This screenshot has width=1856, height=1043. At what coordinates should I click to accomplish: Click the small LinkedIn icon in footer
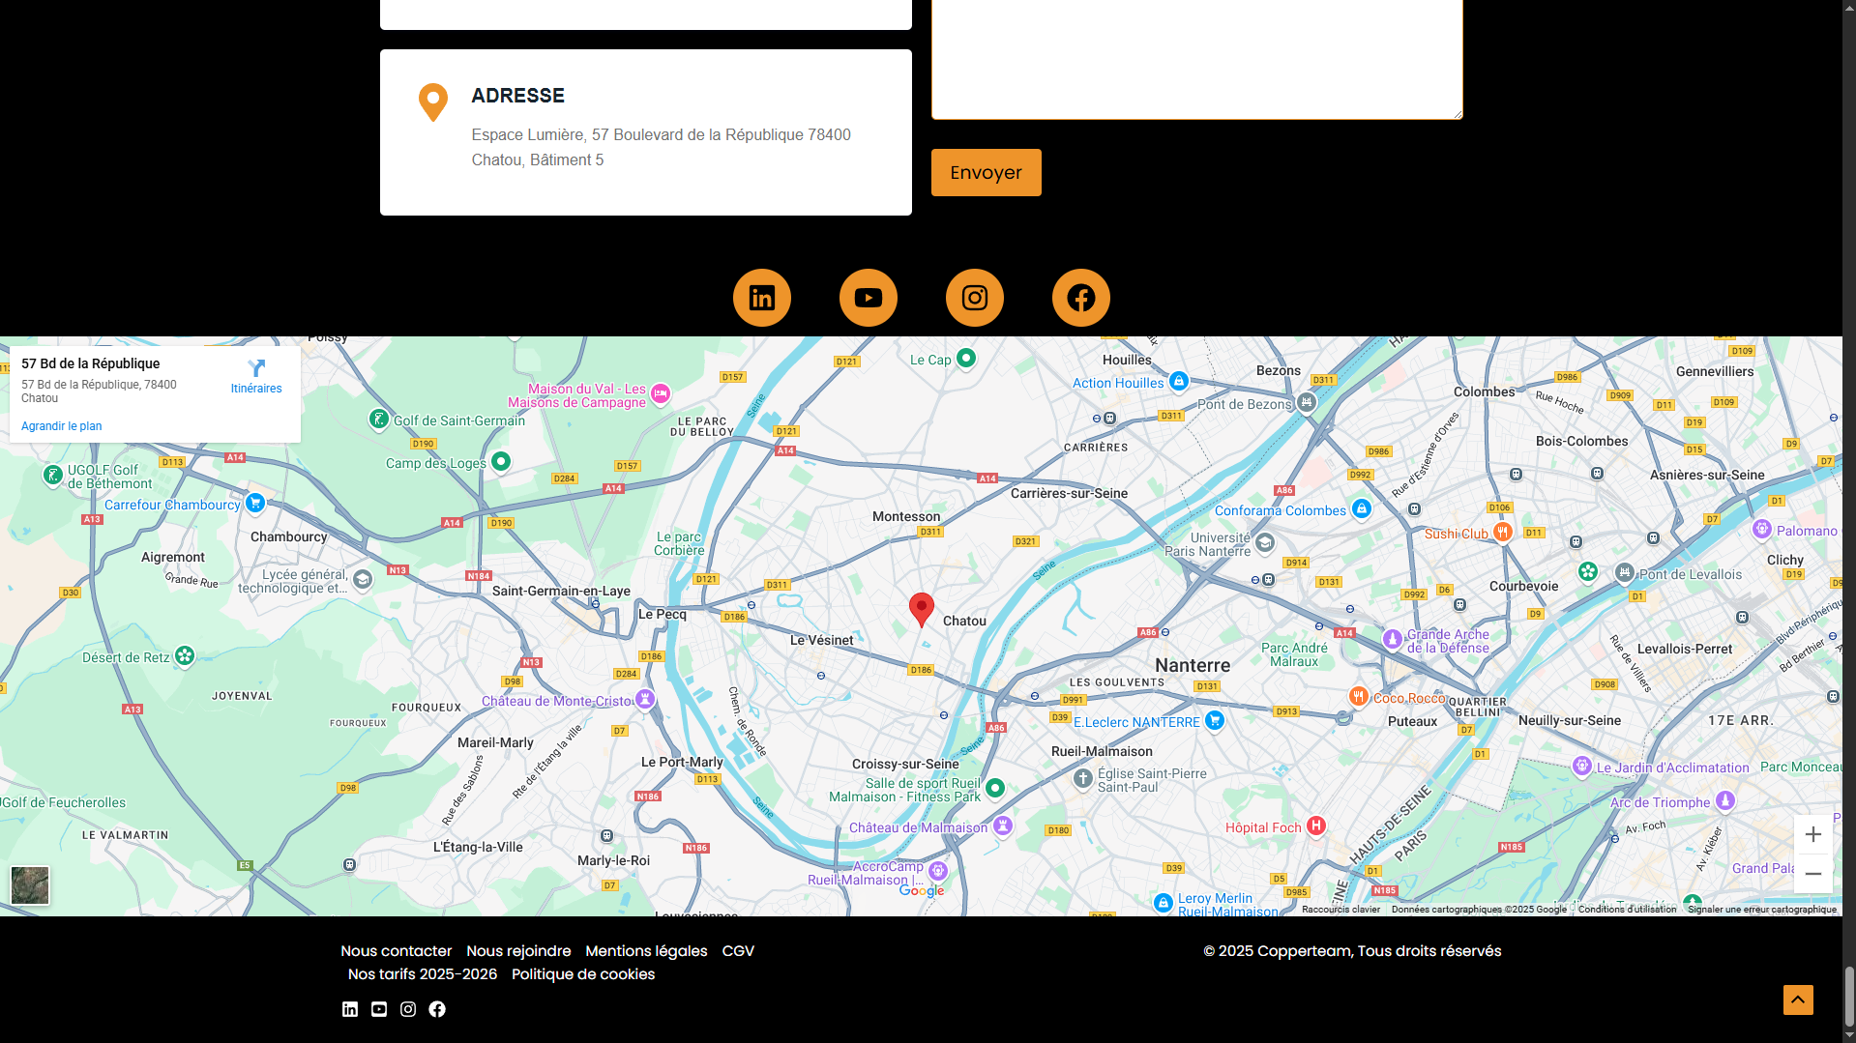350,1009
